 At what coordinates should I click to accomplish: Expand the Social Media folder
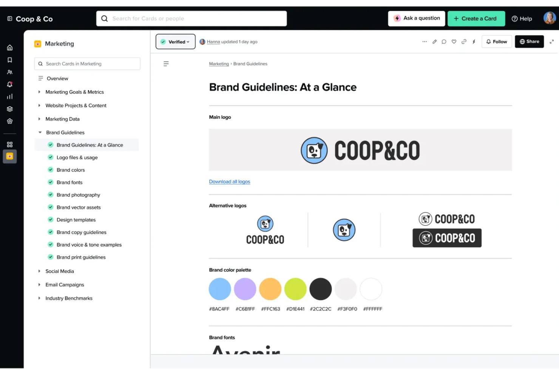[39, 271]
